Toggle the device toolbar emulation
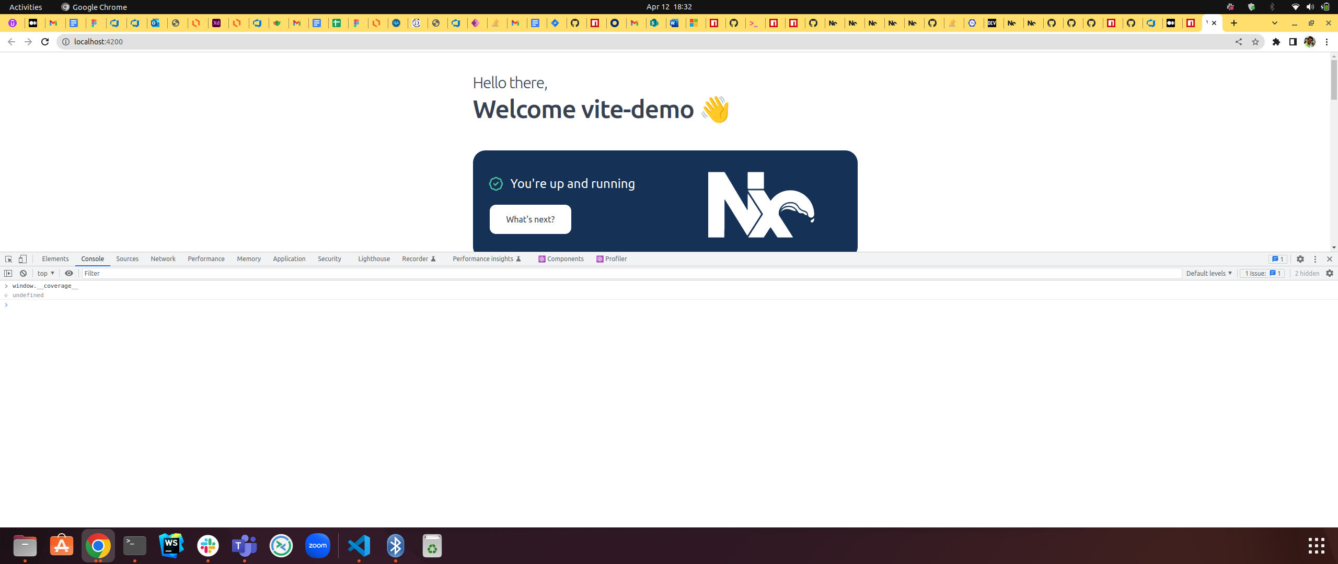Screen dimensions: 1338x564 click(x=22, y=258)
